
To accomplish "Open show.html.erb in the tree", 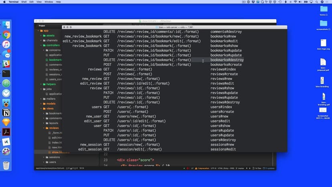I will coord(56,152).
